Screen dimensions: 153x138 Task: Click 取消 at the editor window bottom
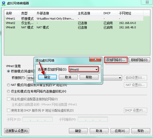coord(99,131)
